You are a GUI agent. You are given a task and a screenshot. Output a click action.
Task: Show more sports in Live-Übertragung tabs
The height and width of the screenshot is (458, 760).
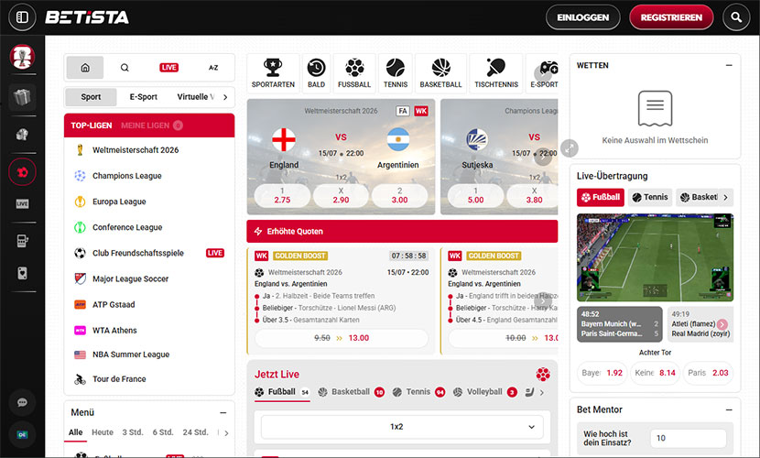pos(725,197)
